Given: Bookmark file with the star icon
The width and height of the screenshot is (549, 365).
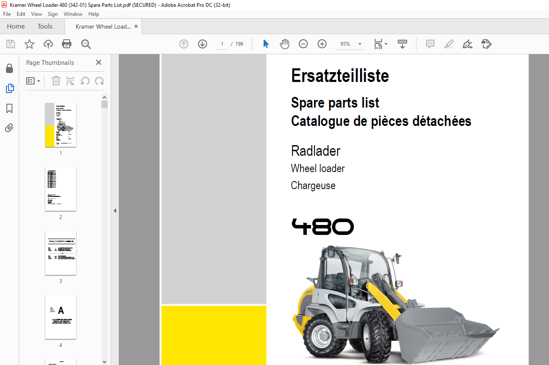Looking at the screenshot, I should coord(29,44).
